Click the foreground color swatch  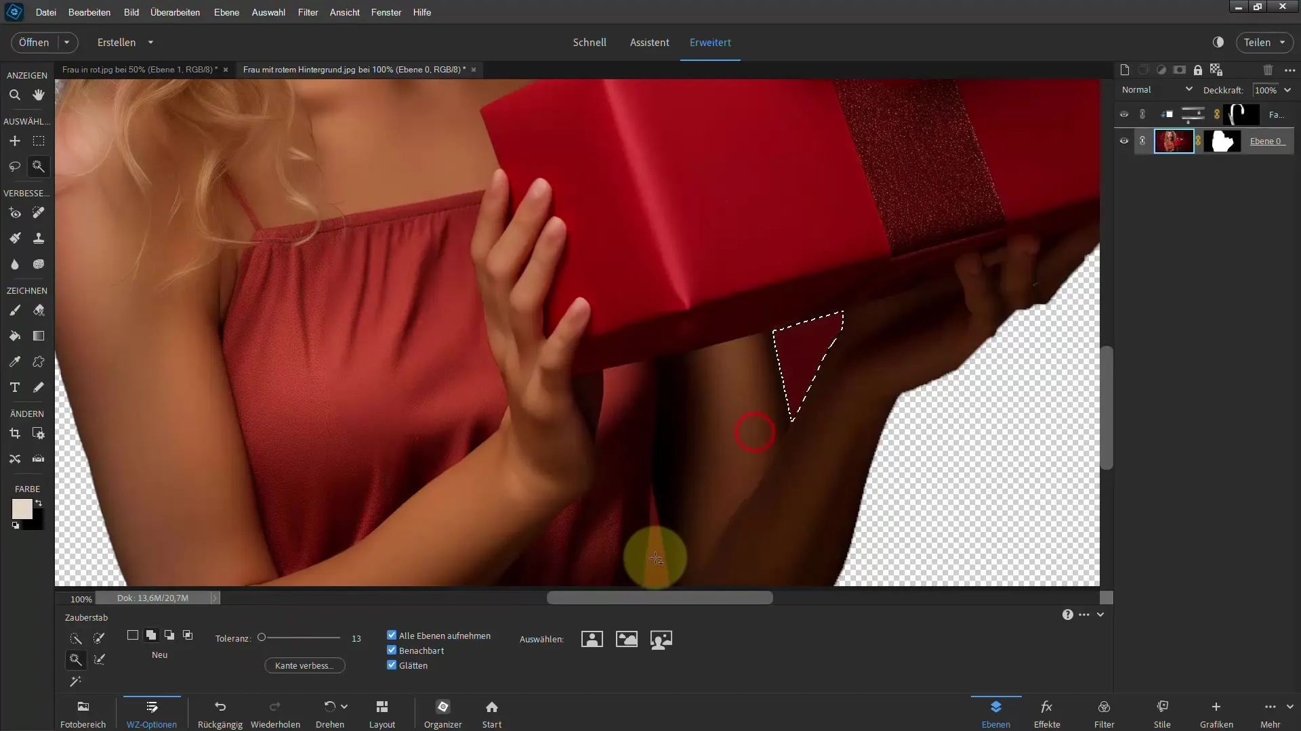22,509
